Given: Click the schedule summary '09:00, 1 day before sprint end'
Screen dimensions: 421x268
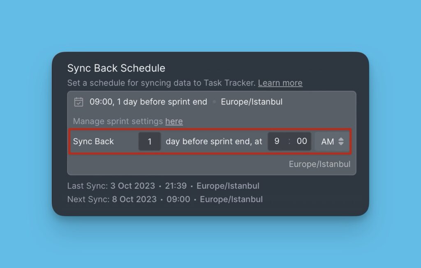Looking at the screenshot, I should 148,102.
